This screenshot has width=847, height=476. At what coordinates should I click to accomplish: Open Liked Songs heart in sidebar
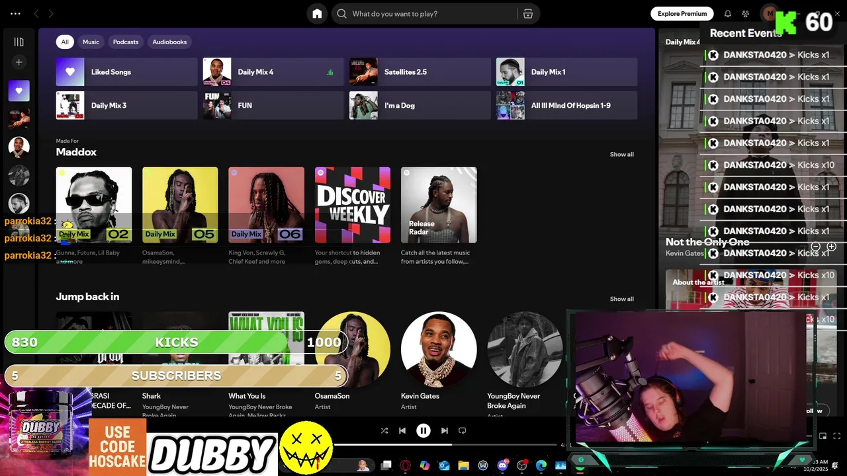[19, 91]
